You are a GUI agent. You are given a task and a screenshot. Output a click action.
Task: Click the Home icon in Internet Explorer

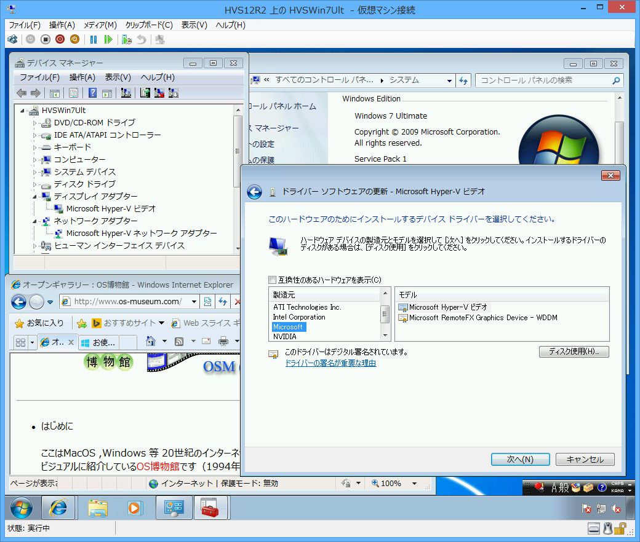(151, 342)
